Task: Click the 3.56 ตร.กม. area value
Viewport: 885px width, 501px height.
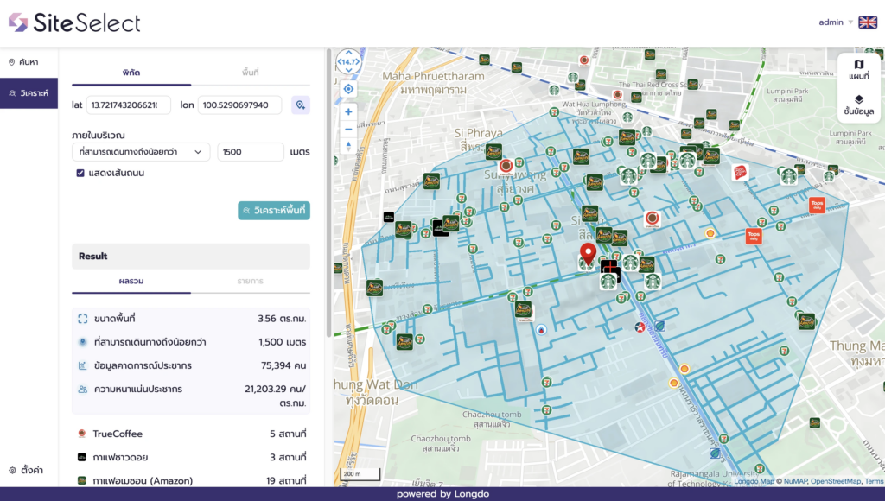Action: [282, 319]
